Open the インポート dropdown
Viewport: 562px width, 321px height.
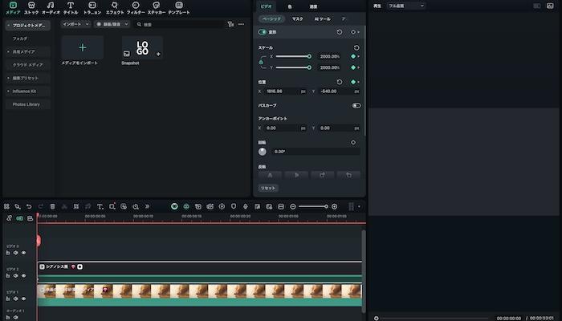point(76,24)
